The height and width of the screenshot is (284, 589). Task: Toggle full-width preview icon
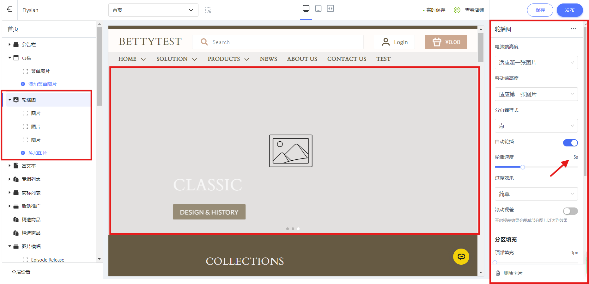330,9
